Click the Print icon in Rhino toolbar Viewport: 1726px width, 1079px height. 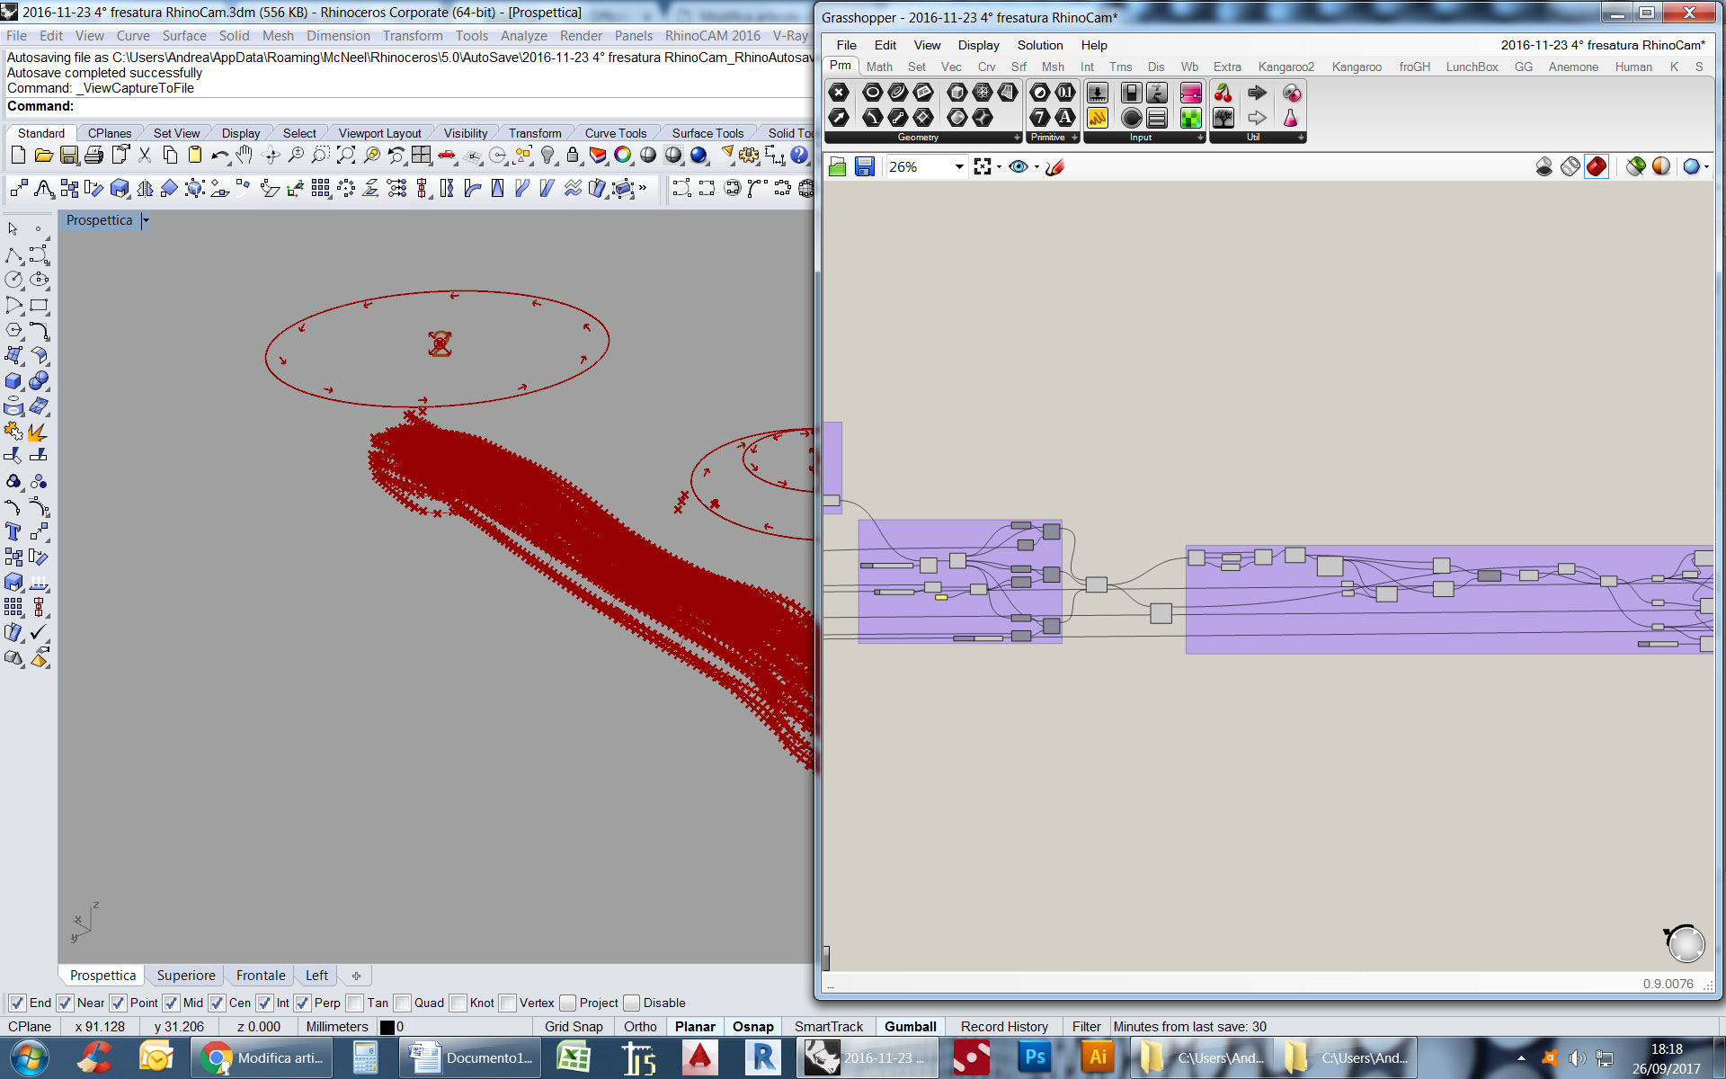pos(93,156)
